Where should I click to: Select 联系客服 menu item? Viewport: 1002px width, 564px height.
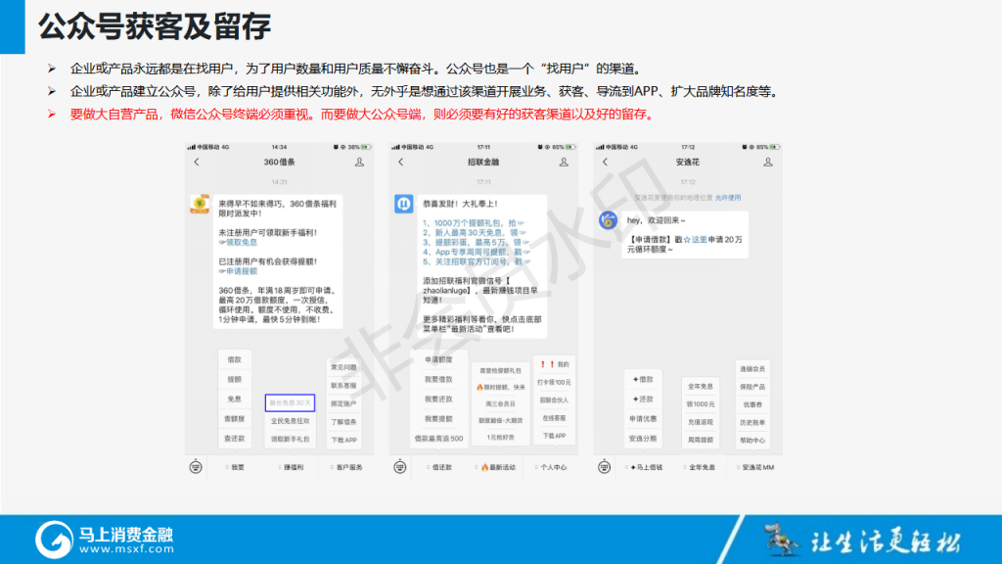pyautogui.click(x=343, y=386)
